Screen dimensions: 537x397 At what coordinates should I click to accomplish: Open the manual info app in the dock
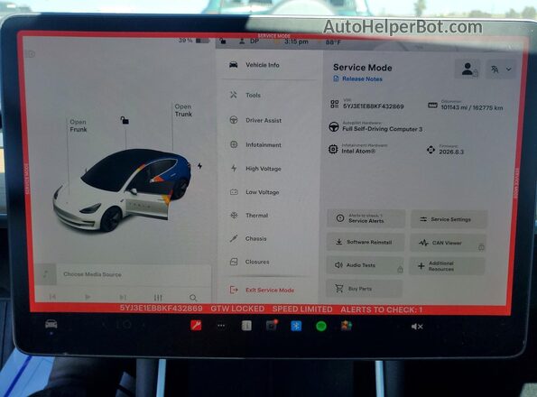[x=246, y=326]
